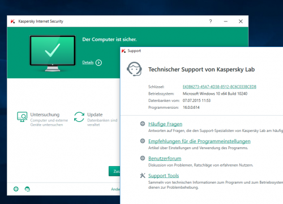Click the program version '16.0.0.614'
Image resolution: width=283 pixels, height=204 pixels.
[x=191, y=108]
